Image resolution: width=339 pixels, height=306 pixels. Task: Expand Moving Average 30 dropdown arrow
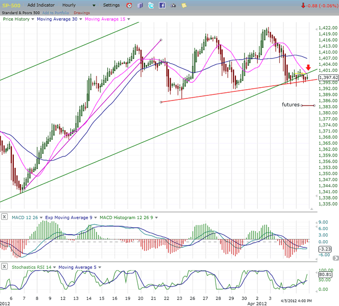(x=81, y=19)
